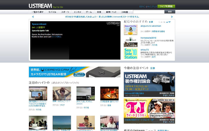Click the green ライブを開始 button

166,6
